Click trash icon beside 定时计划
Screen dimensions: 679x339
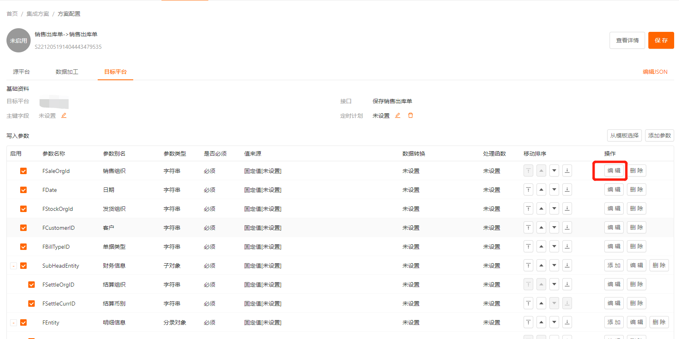pyautogui.click(x=411, y=116)
